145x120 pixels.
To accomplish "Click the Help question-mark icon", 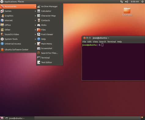I will (39, 39).
